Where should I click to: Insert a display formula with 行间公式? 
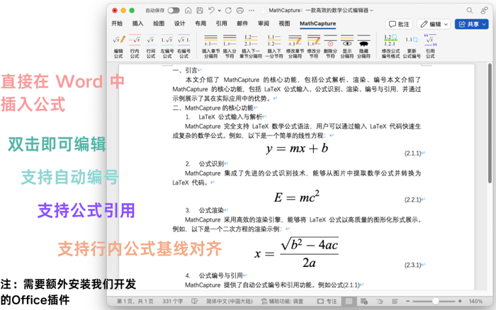[x=150, y=46]
